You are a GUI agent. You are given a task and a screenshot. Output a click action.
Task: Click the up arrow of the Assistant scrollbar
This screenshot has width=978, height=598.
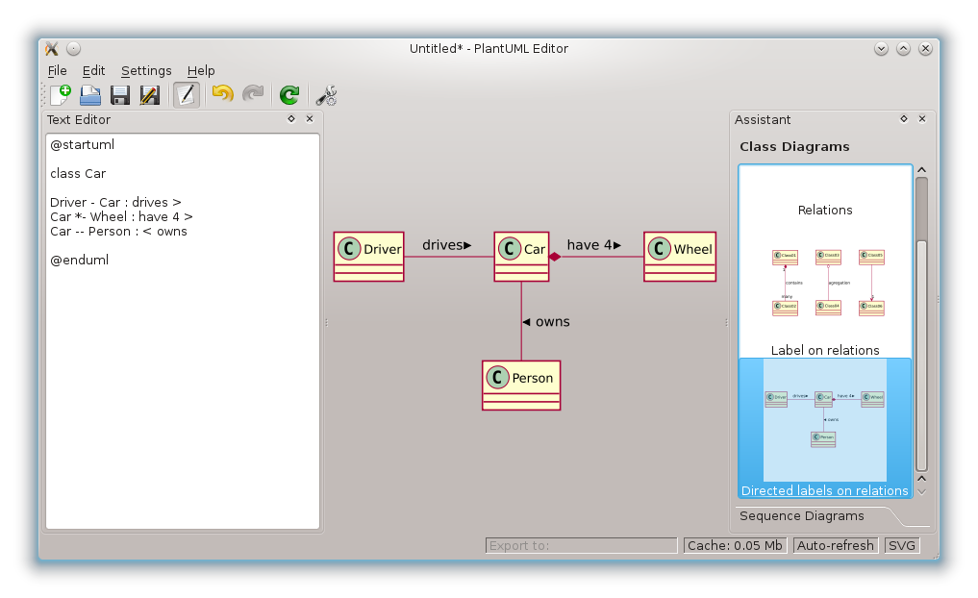920,168
